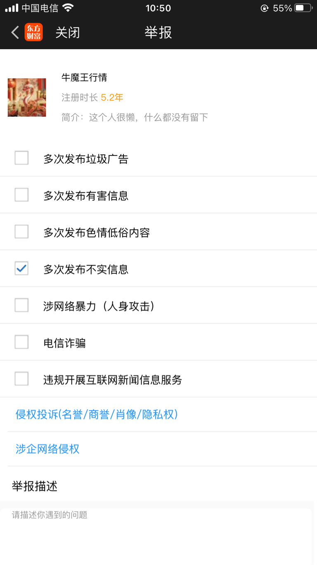The image size is (317, 565).
Task: Uncheck 多次发布不实信息 checkbox
Action: coord(21,268)
